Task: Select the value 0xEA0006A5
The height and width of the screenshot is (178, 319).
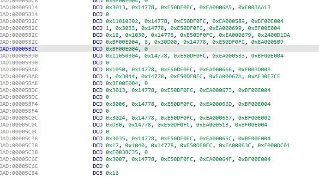Action: (215, 7)
